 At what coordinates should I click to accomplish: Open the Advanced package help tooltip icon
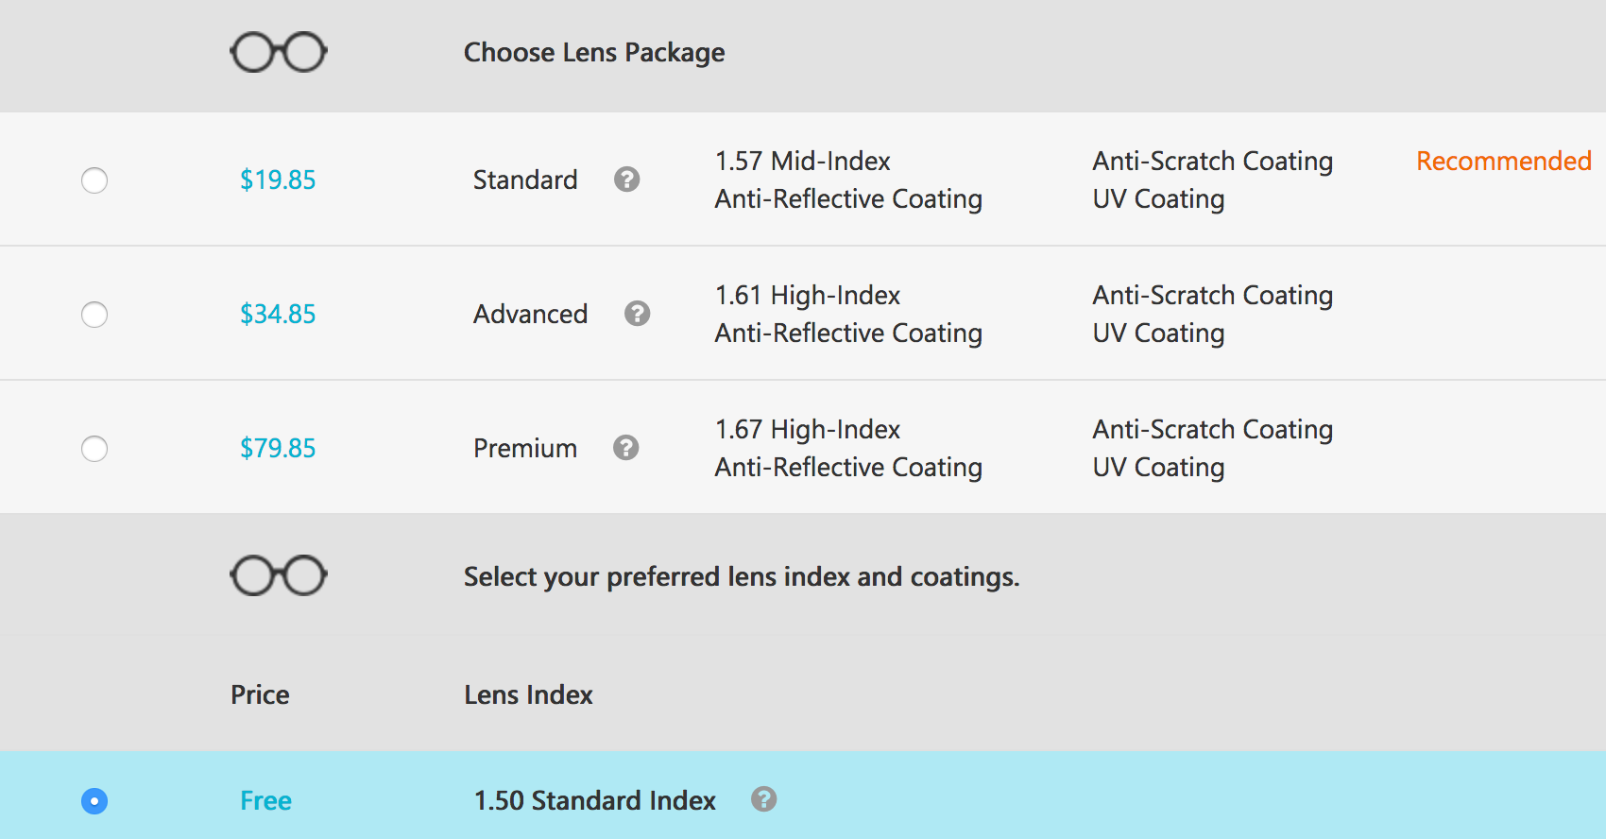(637, 314)
